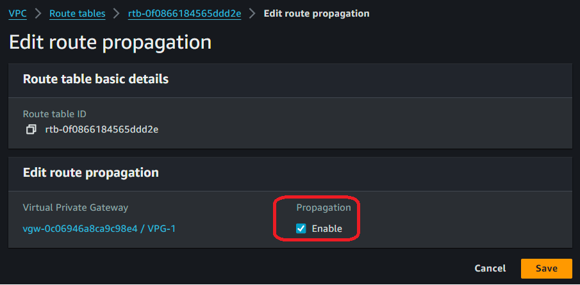Toggle the Enable propagation checkbox
The image size is (580, 285).
[301, 229]
